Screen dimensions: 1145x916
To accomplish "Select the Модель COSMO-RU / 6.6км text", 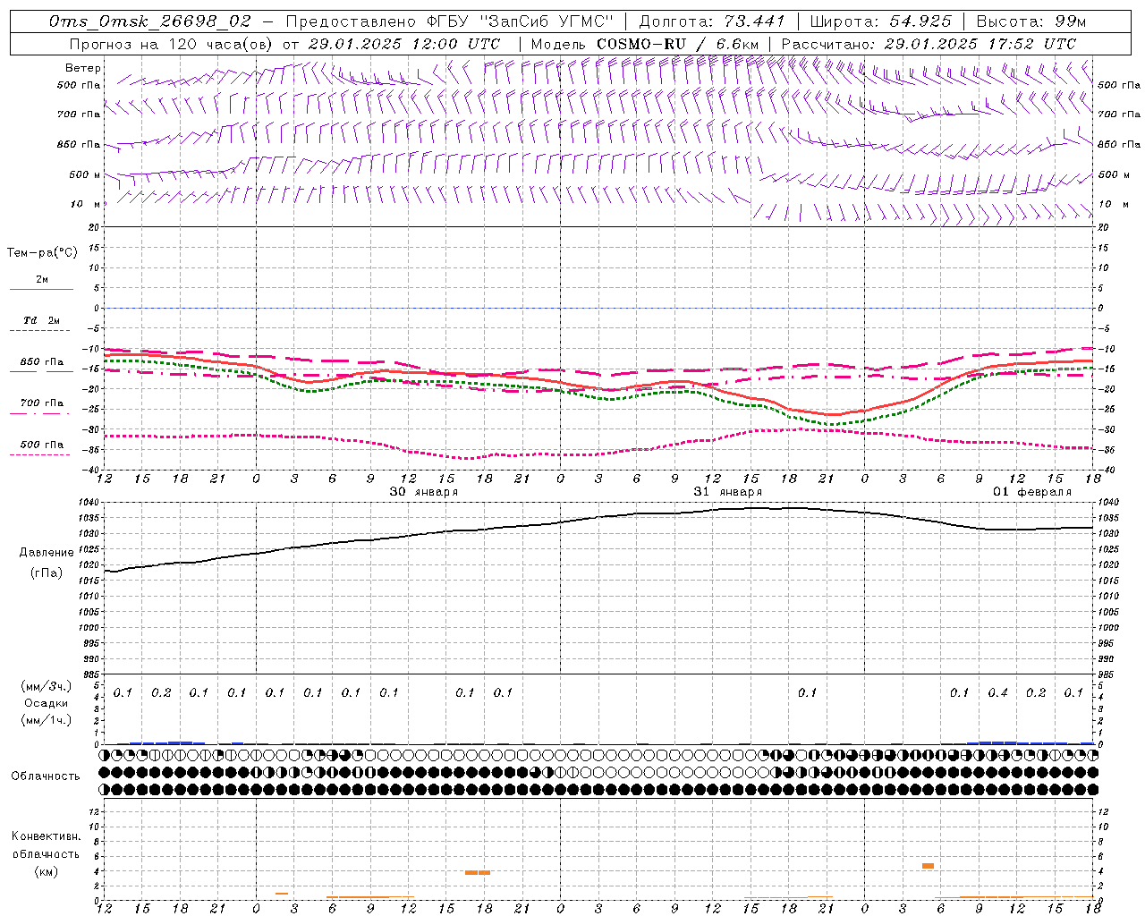I will point(644,44).
